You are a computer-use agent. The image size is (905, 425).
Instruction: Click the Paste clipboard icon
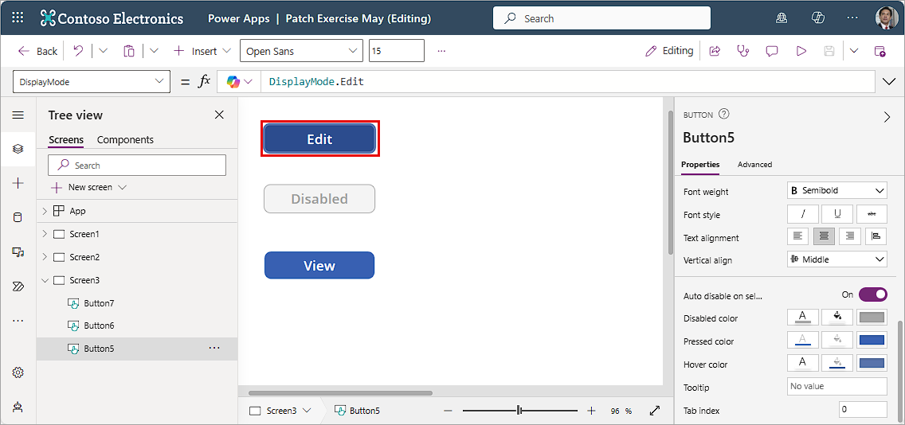point(129,51)
